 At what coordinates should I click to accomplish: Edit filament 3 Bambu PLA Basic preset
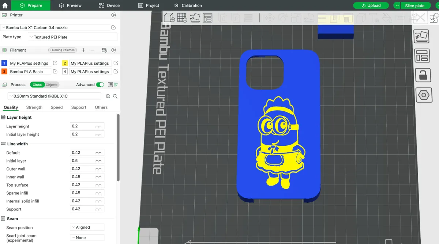coord(55,72)
